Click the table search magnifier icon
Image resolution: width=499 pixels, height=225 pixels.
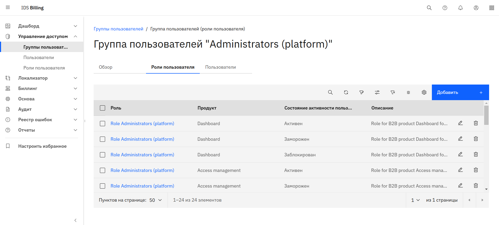click(330, 92)
